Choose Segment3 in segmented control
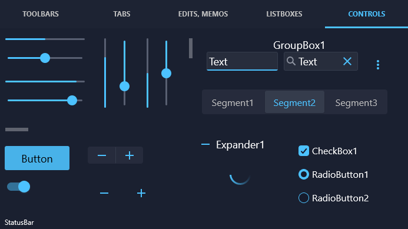 tap(356, 103)
